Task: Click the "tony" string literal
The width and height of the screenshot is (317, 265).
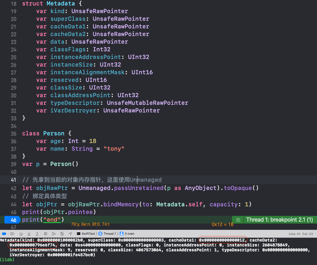Action: (x=114, y=149)
